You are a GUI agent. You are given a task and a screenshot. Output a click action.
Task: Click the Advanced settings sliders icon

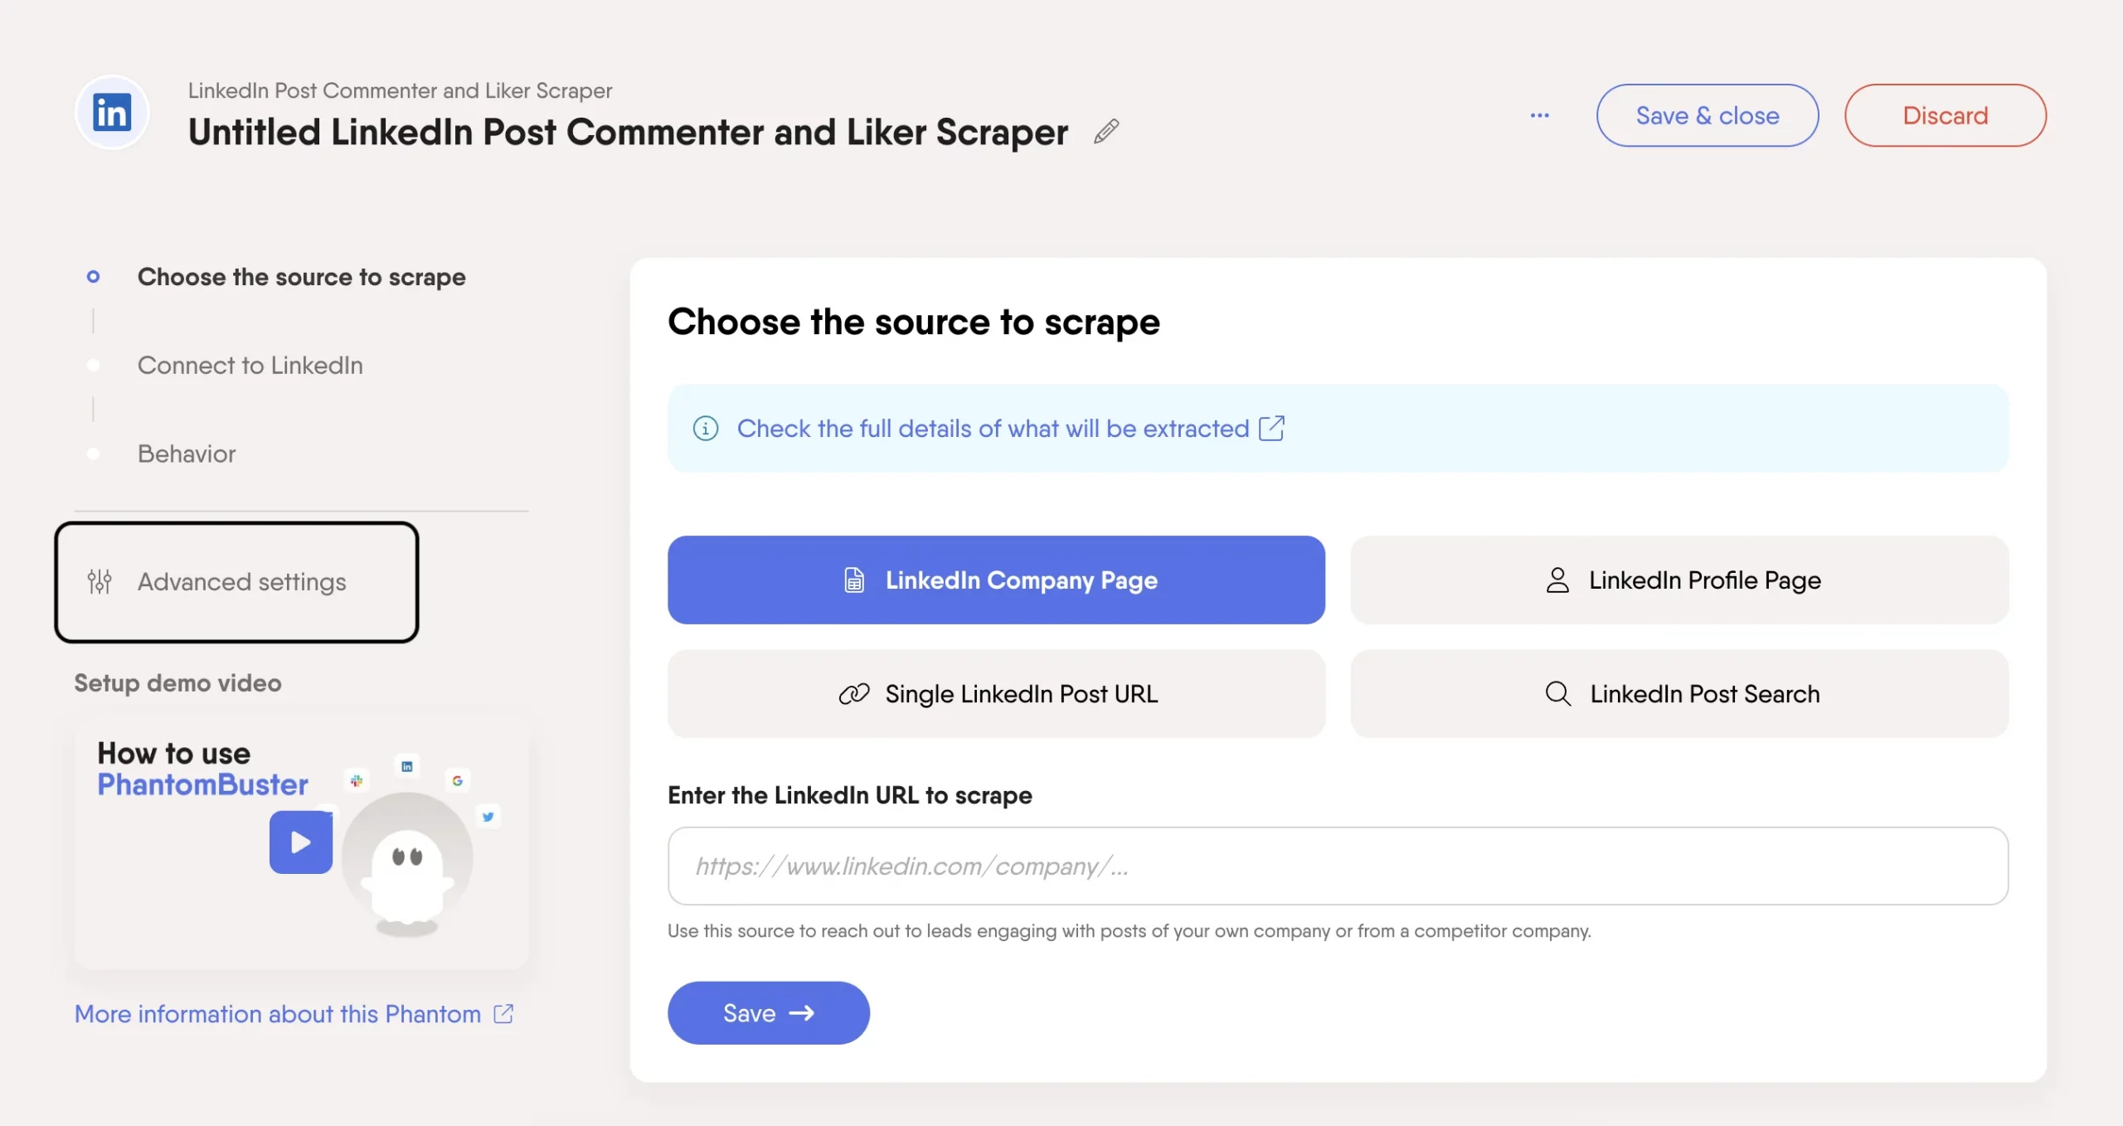tap(100, 582)
